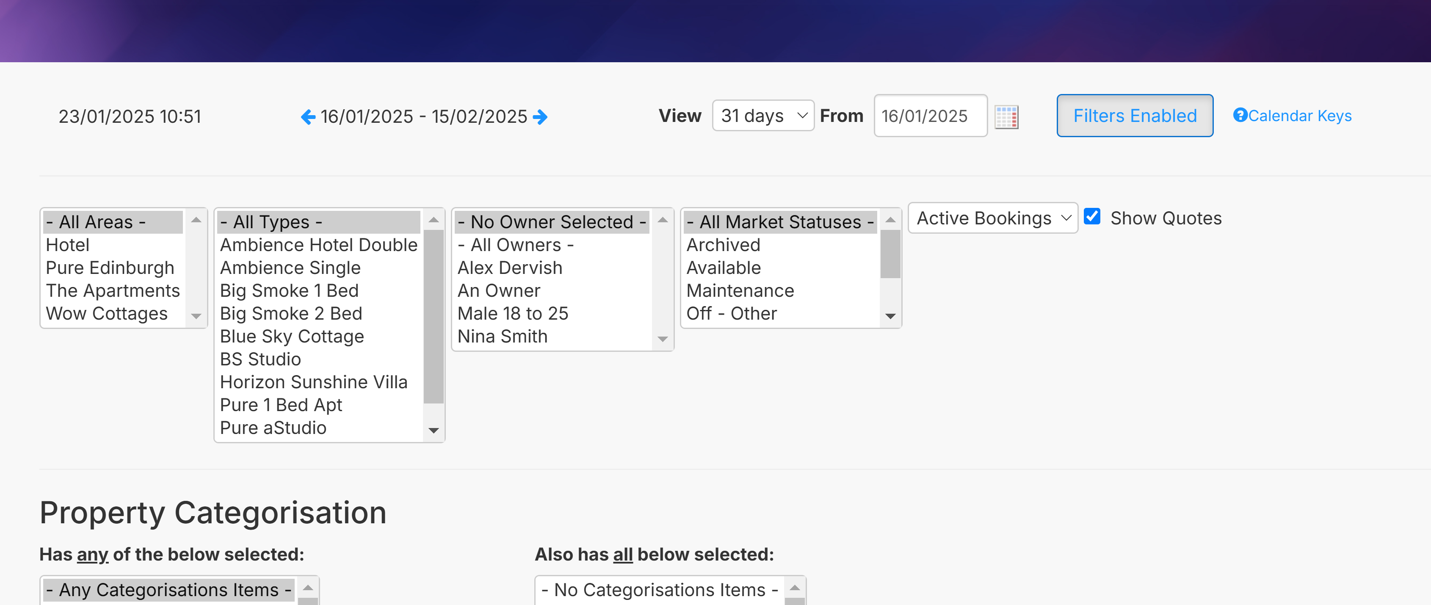Choose Alex Dervish in the owners list
This screenshot has width=1431, height=605.
click(509, 268)
